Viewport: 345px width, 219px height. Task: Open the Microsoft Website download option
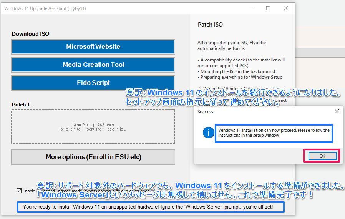tap(93, 47)
